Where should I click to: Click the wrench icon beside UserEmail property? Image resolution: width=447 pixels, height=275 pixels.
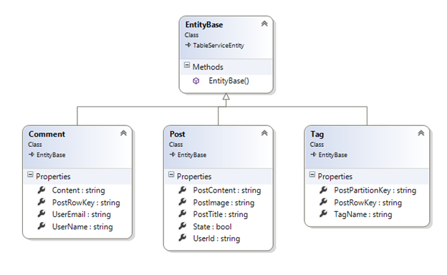42,213
